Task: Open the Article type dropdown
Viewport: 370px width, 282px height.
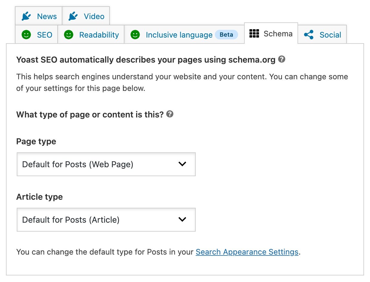Action: (106, 220)
